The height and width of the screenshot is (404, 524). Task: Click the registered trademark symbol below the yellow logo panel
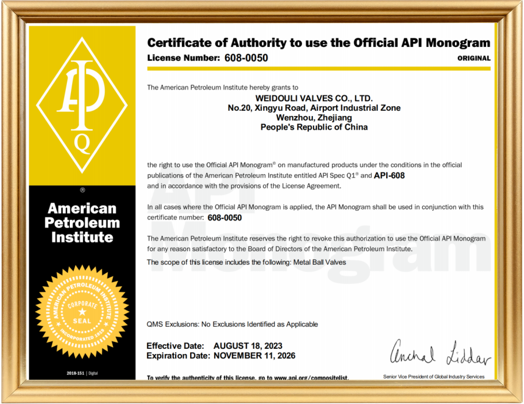pyautogui.click(x=82, y=190)
